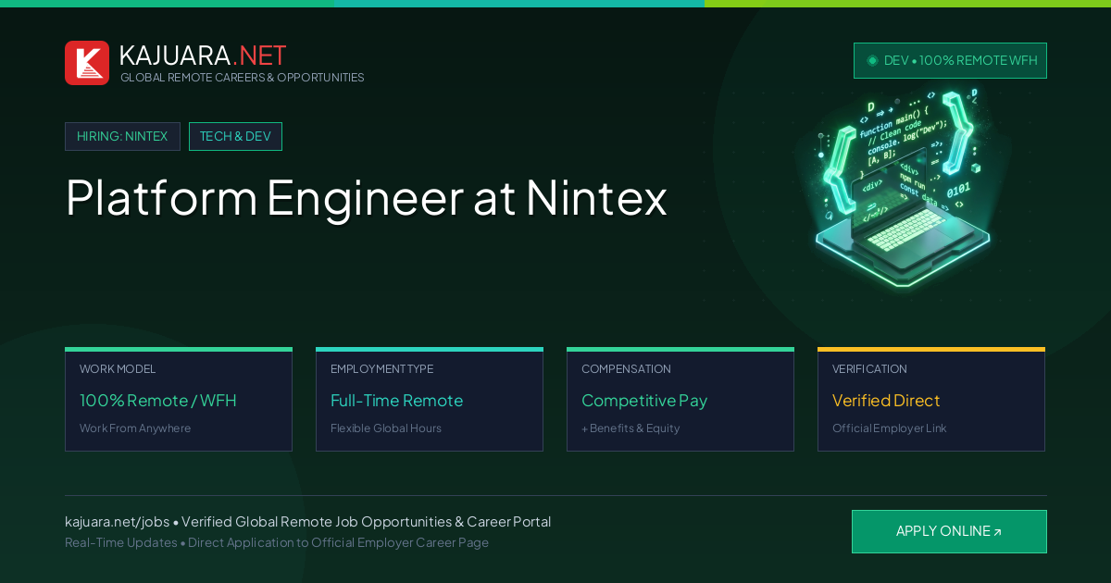Viewport: 1111px width, 583px height.
Task: Click the 'kajuara.net/jobs' footer text
Action: (x=117, y=522)
